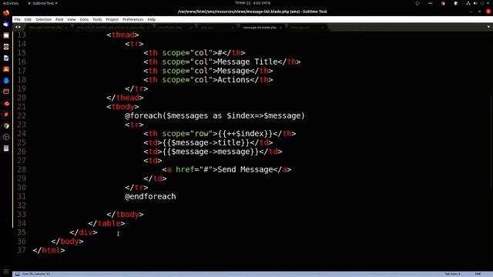This screenshot has width=493, height=277.
Task: Click the tab scroll arrows button
Action: click(x=18, y=28)
